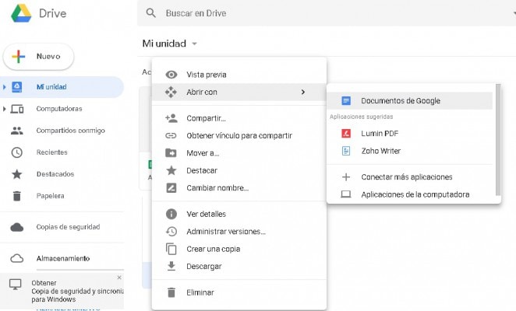
Task: Open the Mi unidad header dropdown arrow
Action: [195, 44]
